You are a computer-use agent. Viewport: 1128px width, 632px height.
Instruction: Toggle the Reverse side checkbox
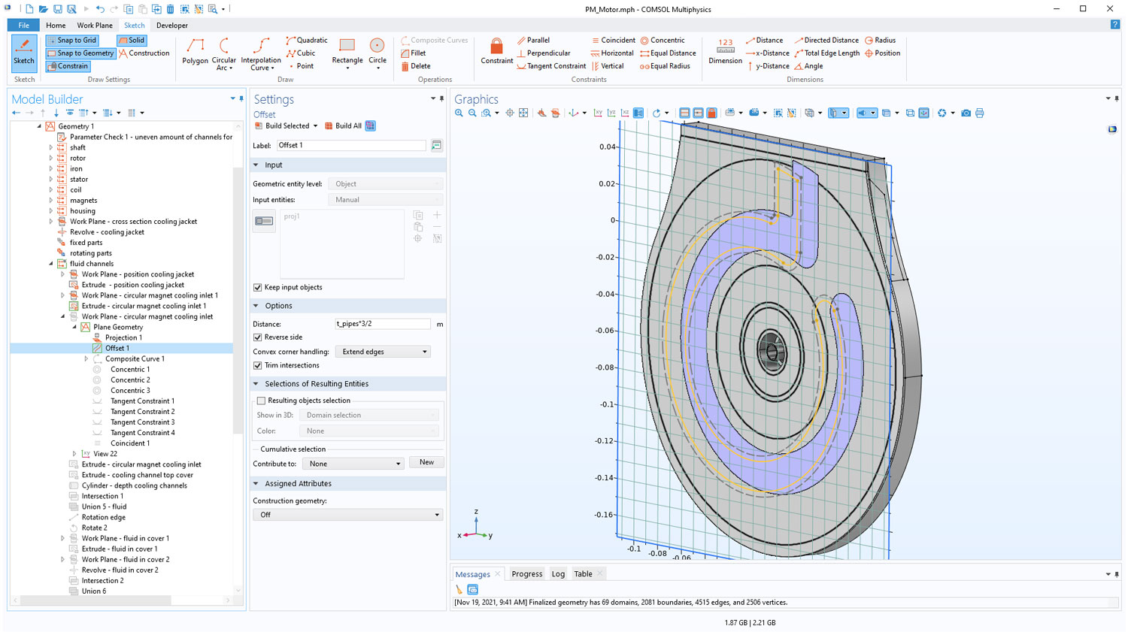click(258, 337)
